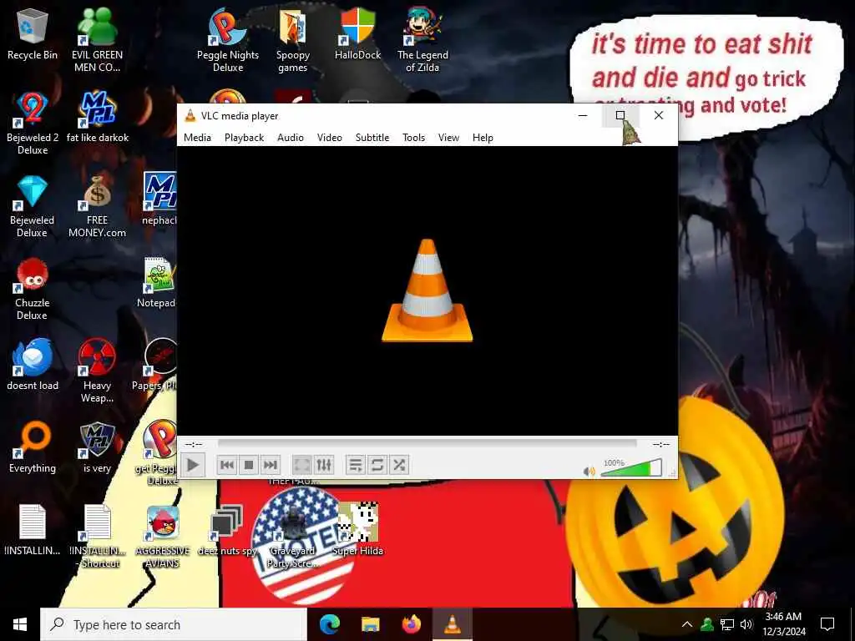Select the 'is very' shield shortcut
This screenshot has height=641, width=855.
tap(97, 447)
